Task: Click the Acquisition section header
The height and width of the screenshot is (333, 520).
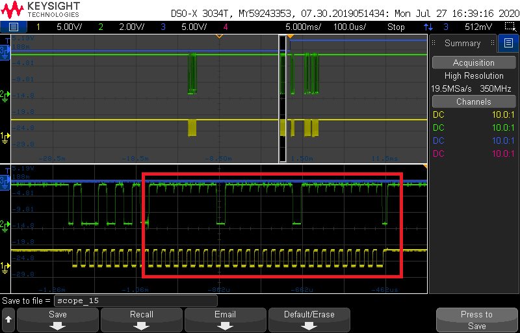Action: click(x=473, y=62)
